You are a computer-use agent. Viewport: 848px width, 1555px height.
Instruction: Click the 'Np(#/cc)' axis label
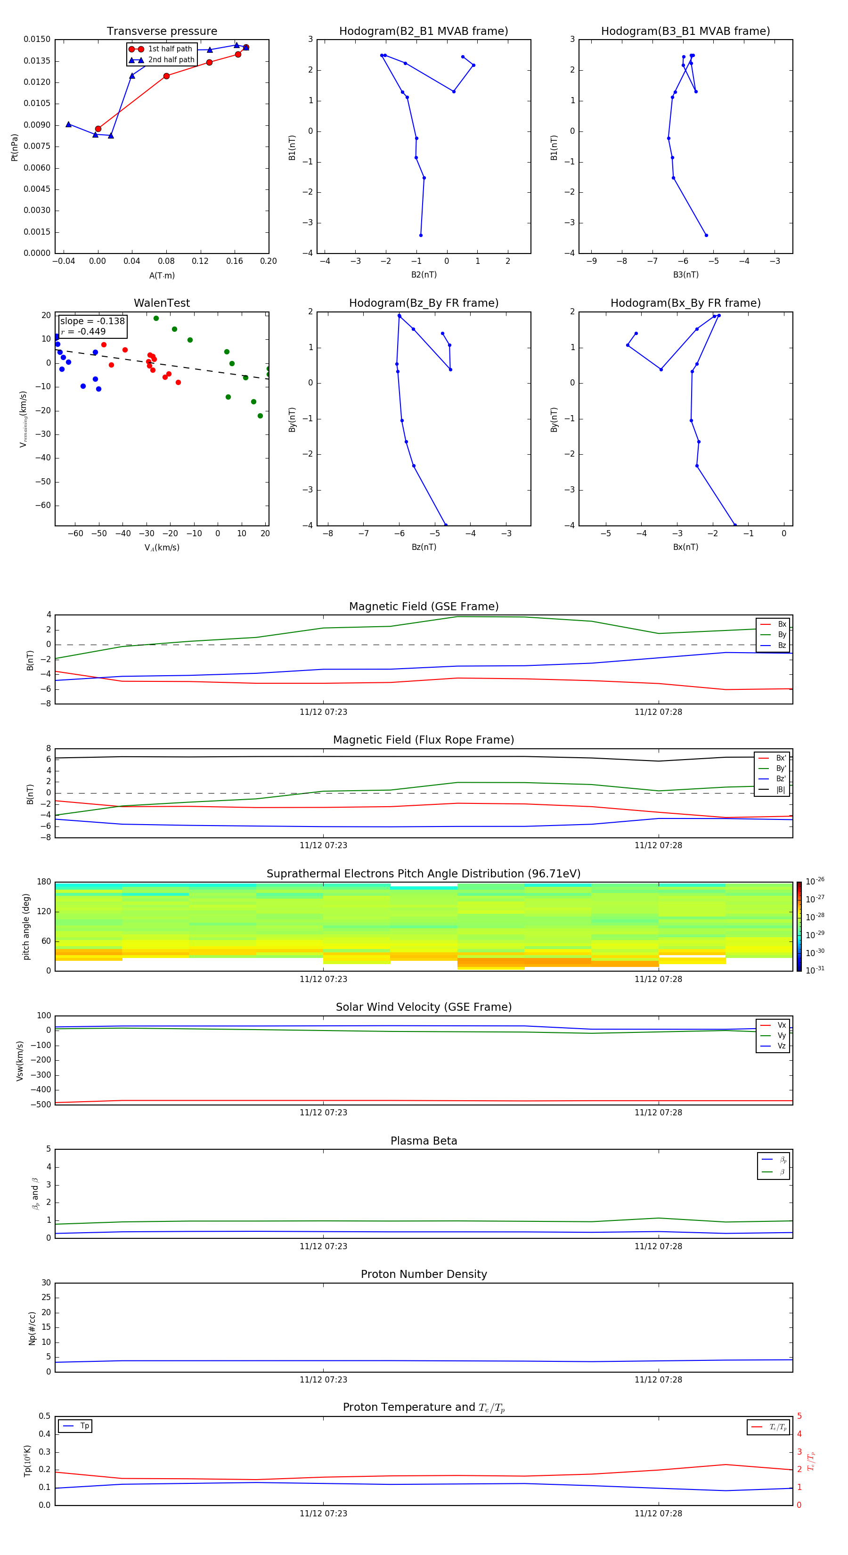(x=32, y=1328)
